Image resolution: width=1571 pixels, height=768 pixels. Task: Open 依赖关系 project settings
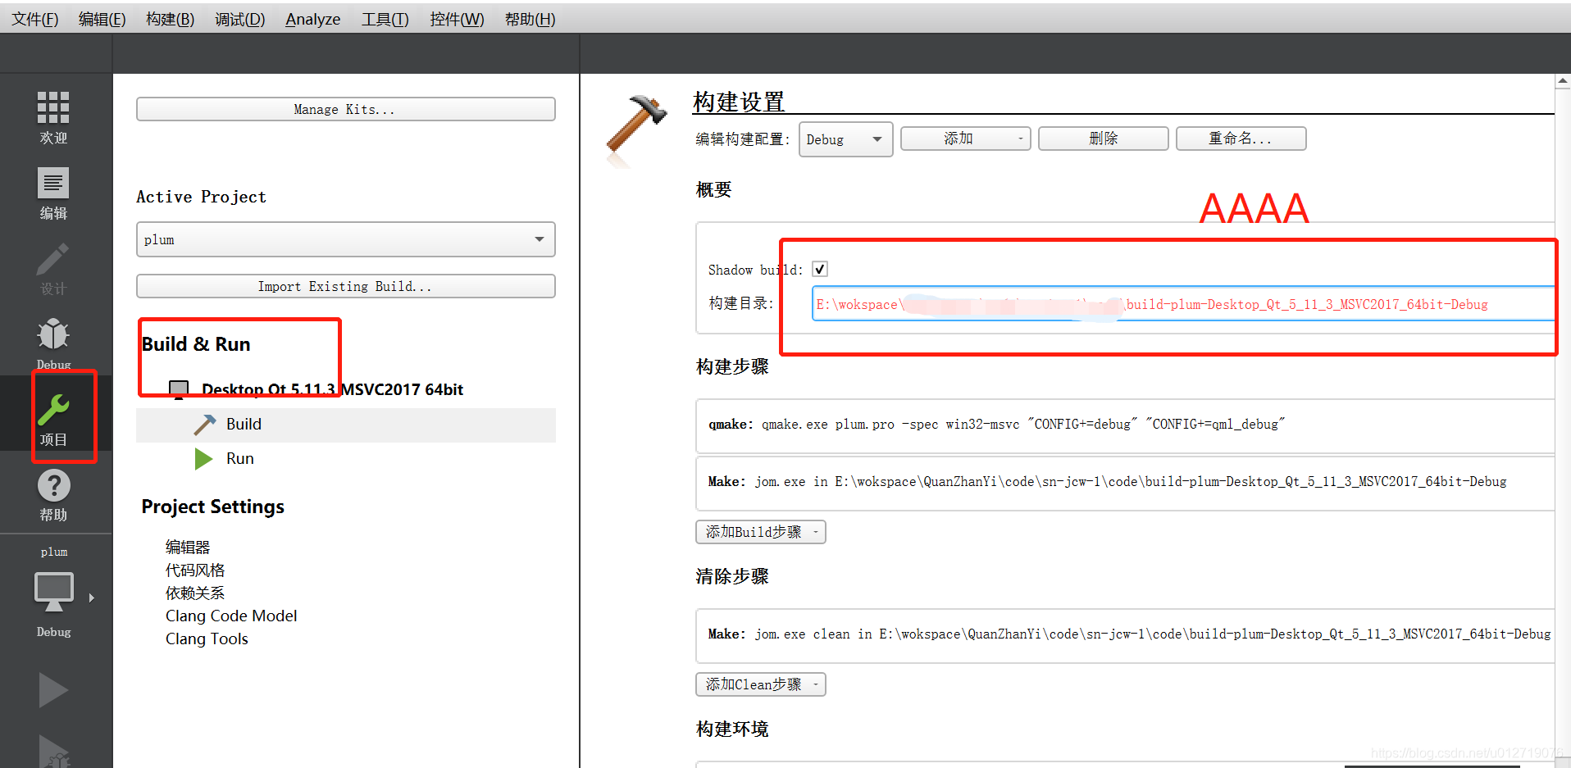pos(195,593)
